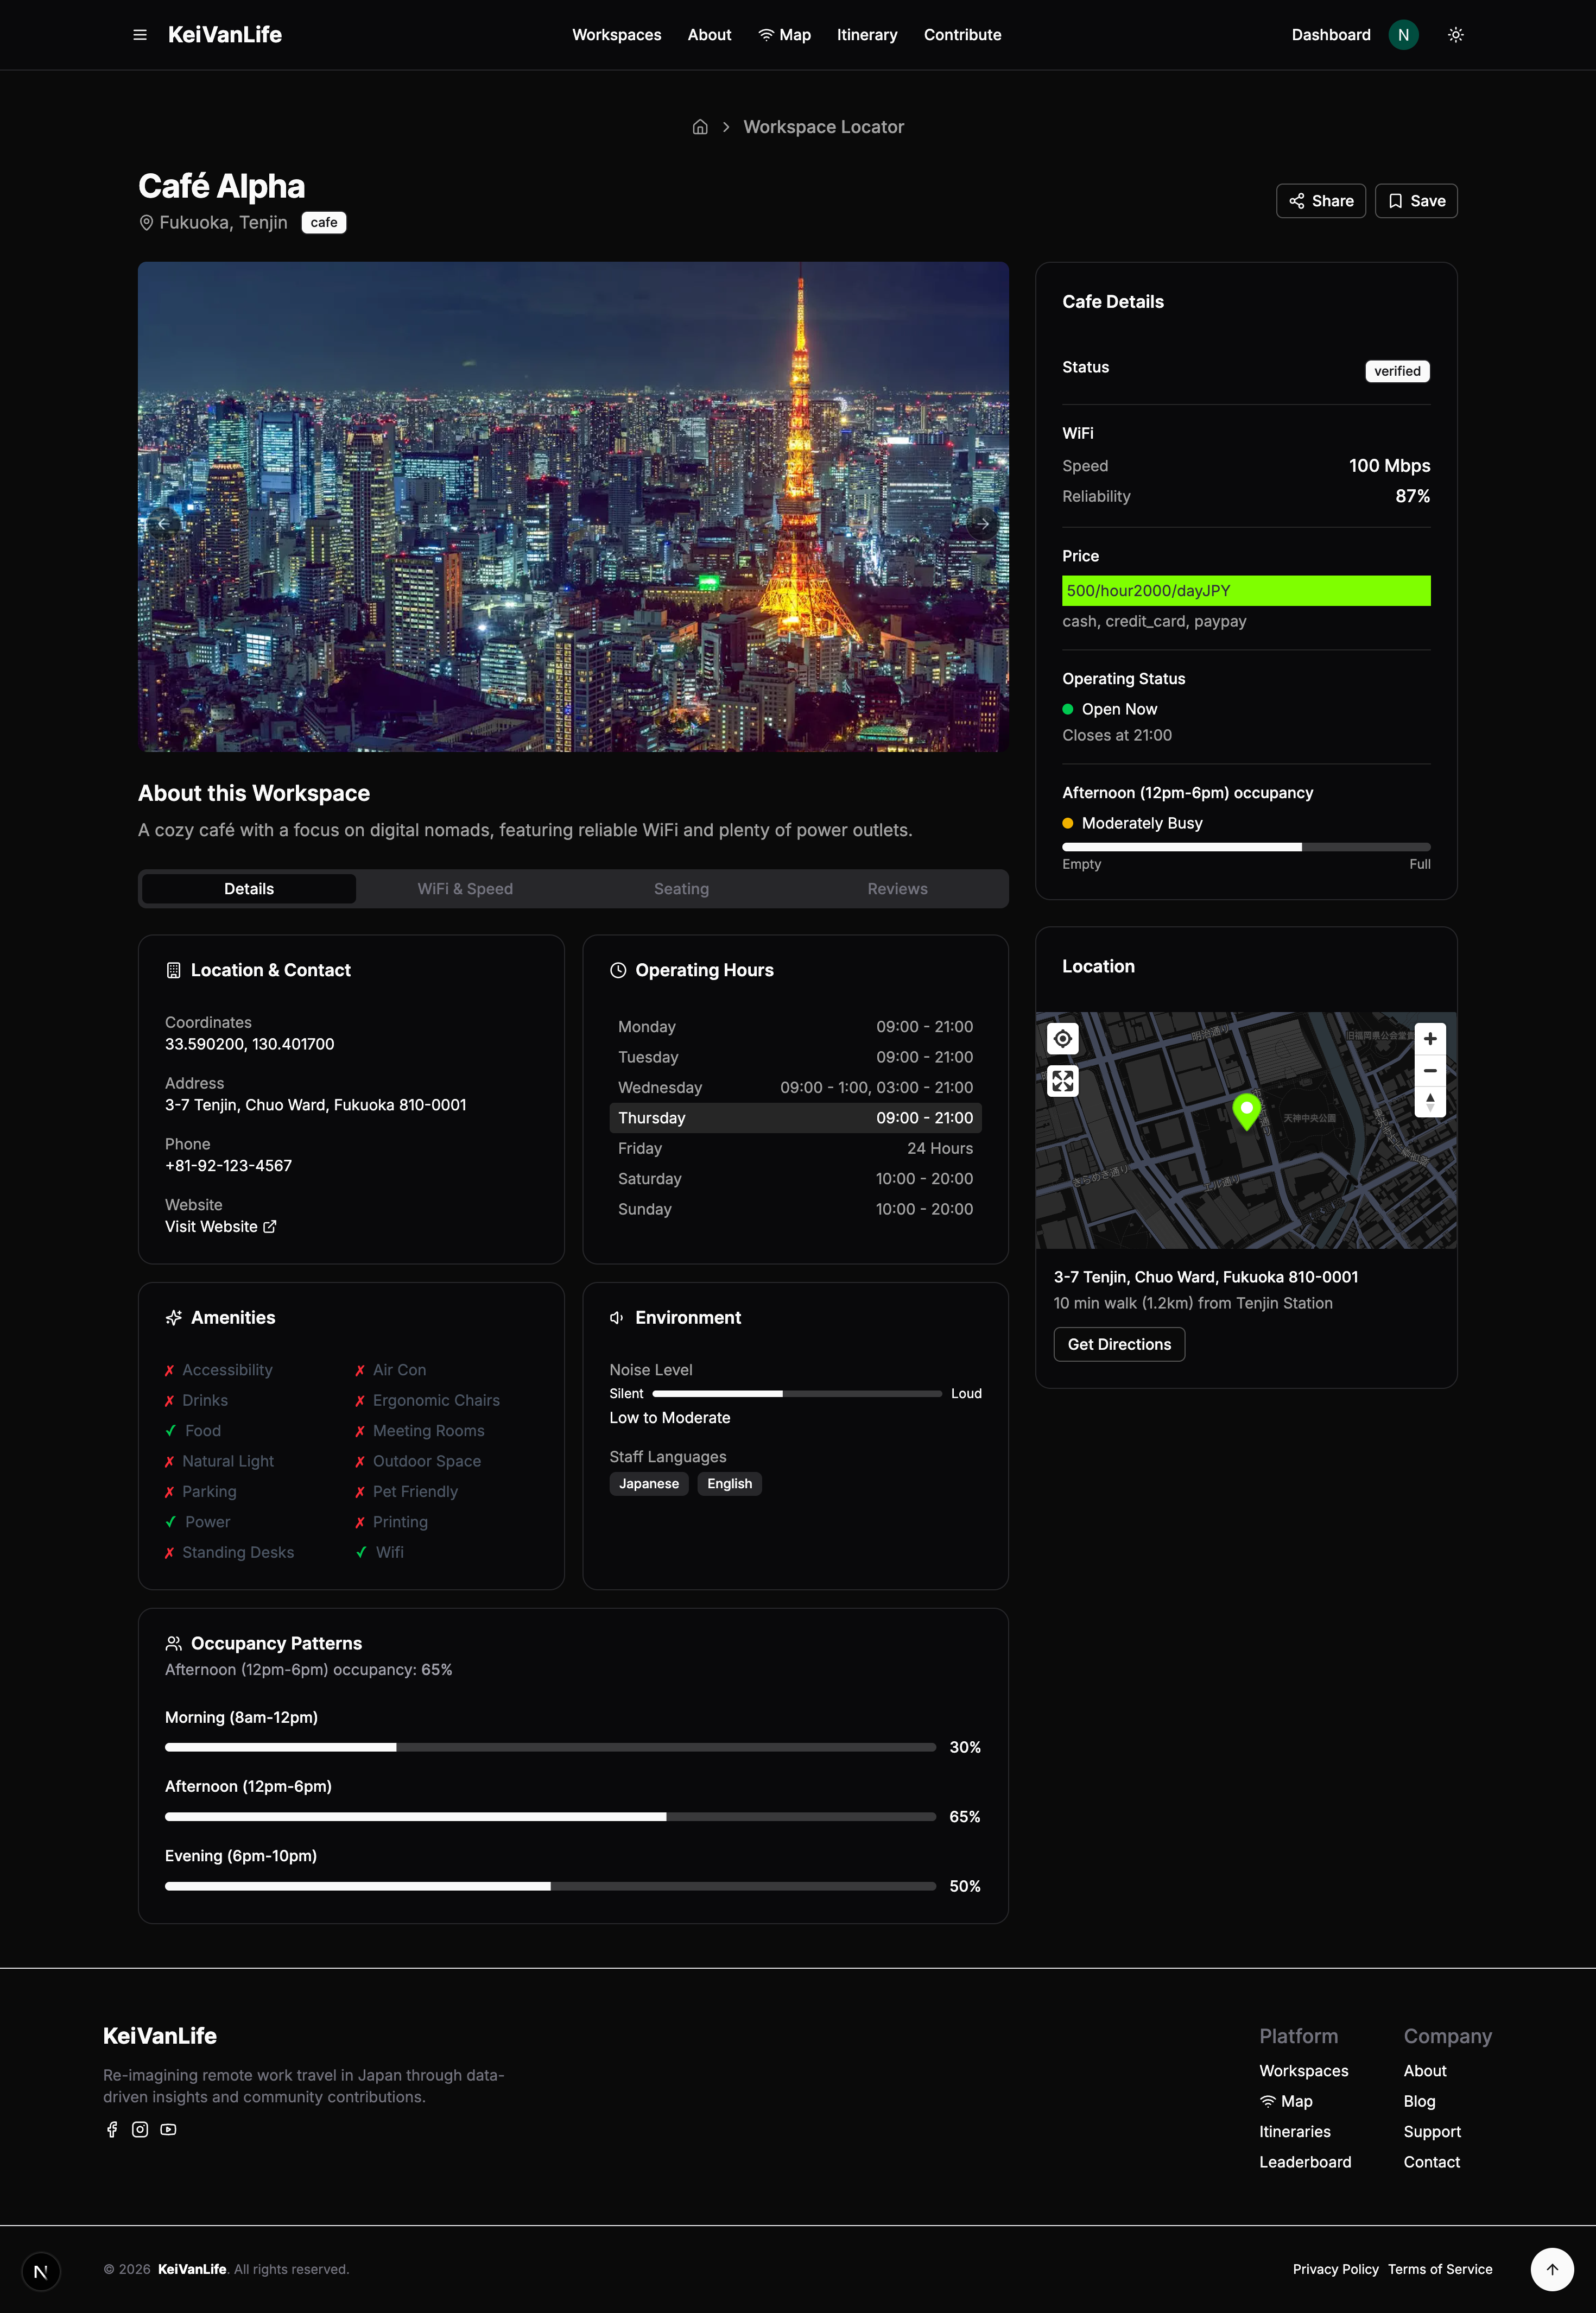Click the Next.js N badge icon

41,2272
